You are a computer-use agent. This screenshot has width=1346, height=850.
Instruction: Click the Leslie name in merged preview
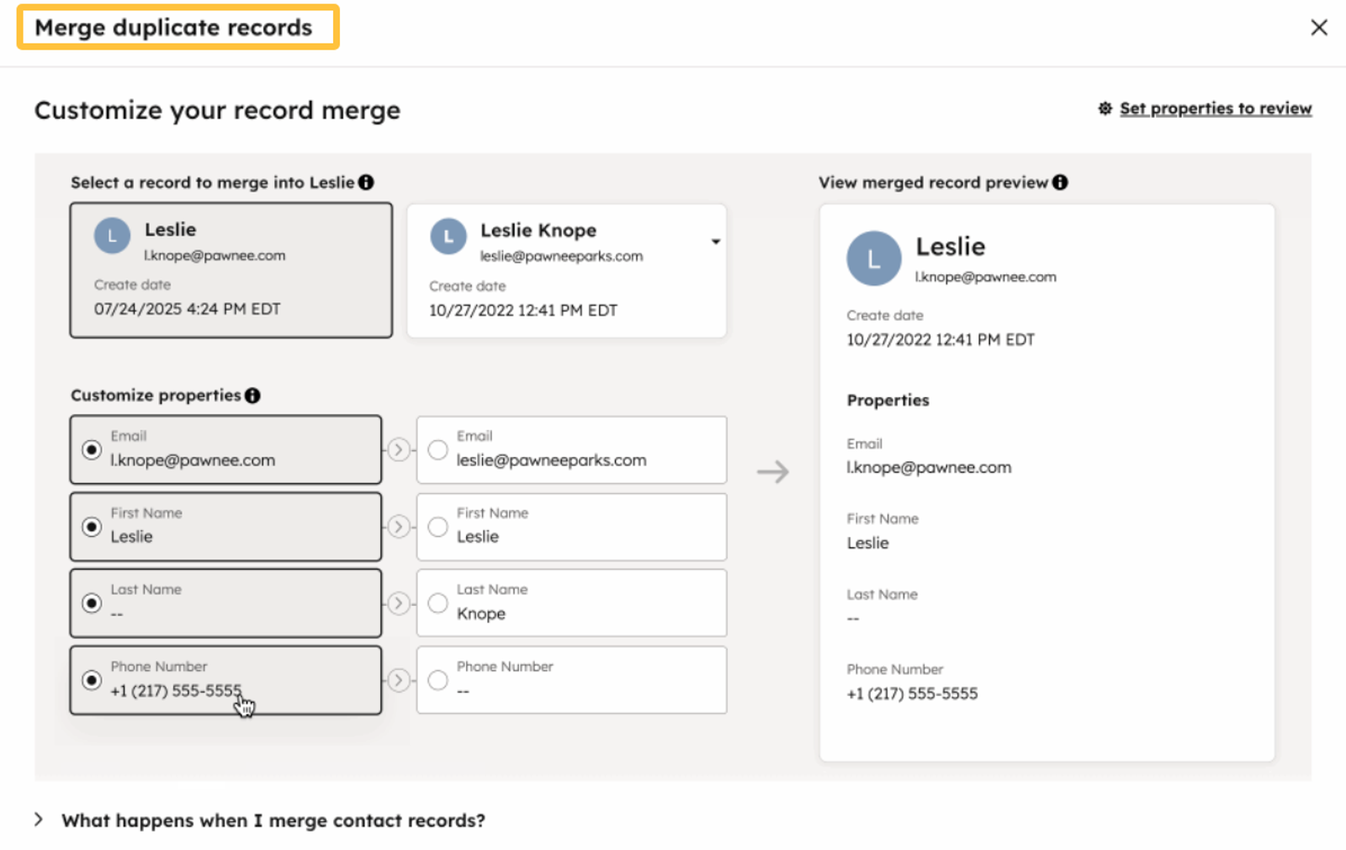950,247
